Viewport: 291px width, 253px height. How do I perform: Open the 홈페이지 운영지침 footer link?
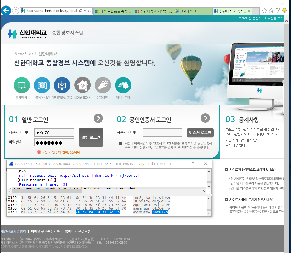[78, 231]
